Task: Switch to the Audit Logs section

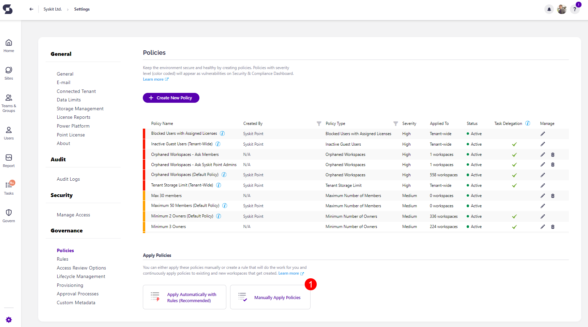Action: click(68, 179)
